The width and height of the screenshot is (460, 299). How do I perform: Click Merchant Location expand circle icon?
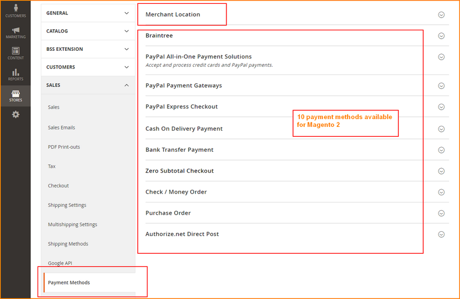pos(441,15)
